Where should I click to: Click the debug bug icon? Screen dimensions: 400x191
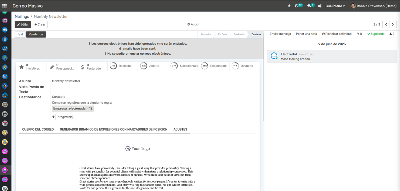click(289, 6)
